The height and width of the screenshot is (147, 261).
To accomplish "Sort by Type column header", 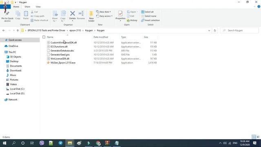I will point(123,37).
